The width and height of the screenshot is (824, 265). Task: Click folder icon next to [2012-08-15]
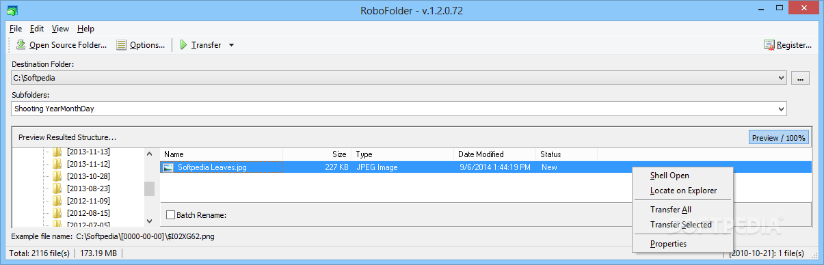point(57,213)
